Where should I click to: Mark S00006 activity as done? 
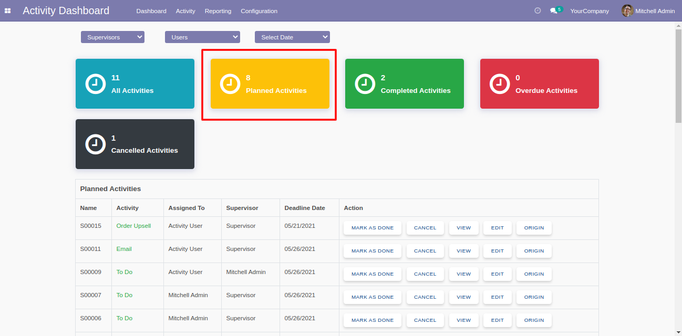click(373, 320)
